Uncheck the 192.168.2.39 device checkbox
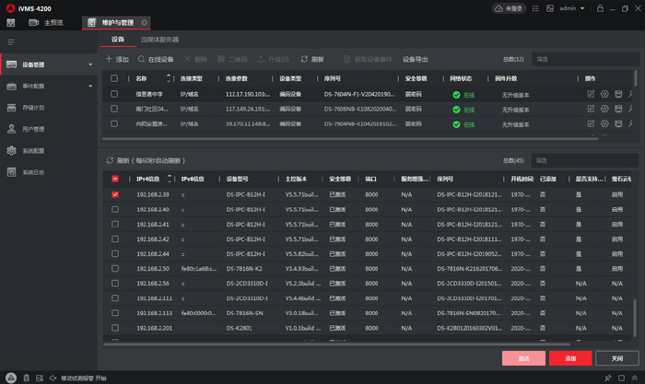645x384 pixels. (115, 195)
